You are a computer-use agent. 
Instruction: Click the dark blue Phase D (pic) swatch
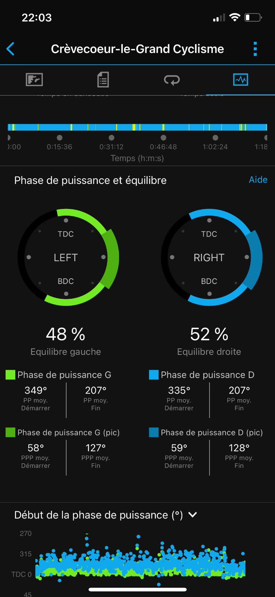tap(154, 432)
